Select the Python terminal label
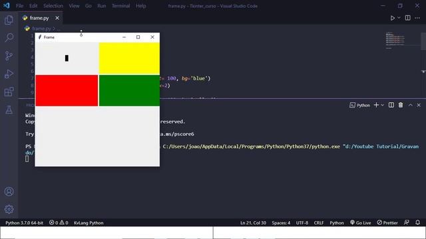 (x=359, y=105)
